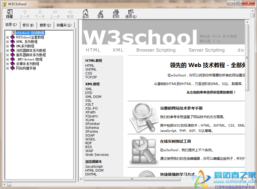Viewport: 257px width, 189px height.
Task: Click the 前进 (Forward) arrow icon
Action: click(70, 12)
